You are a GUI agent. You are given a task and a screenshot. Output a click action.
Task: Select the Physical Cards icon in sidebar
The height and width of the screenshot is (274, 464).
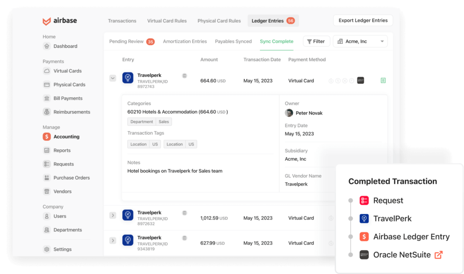point(47,85)
